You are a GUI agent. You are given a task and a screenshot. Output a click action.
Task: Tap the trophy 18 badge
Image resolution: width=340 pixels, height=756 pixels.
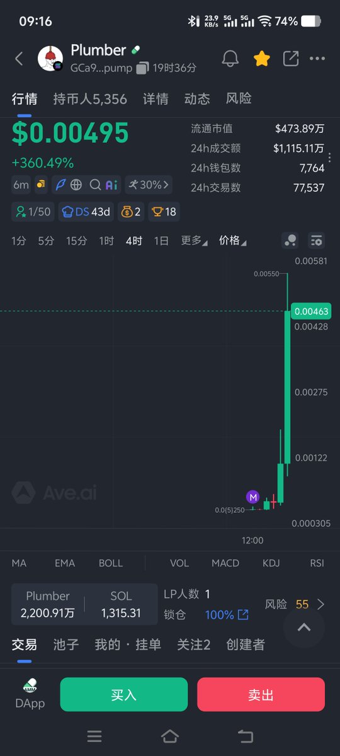point(164,212)
